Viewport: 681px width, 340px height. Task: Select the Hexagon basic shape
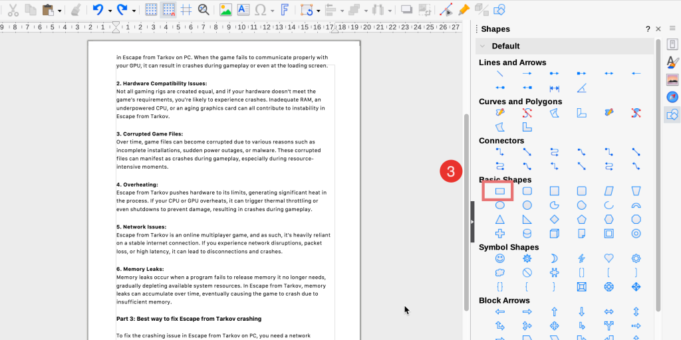[609, 219]
